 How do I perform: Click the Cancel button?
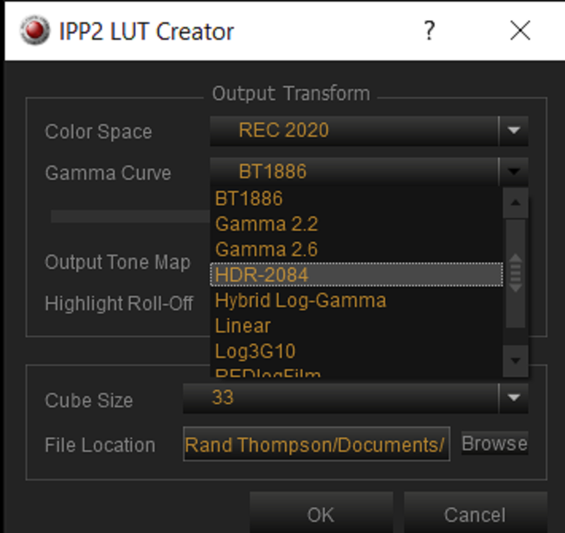(475, 514)
